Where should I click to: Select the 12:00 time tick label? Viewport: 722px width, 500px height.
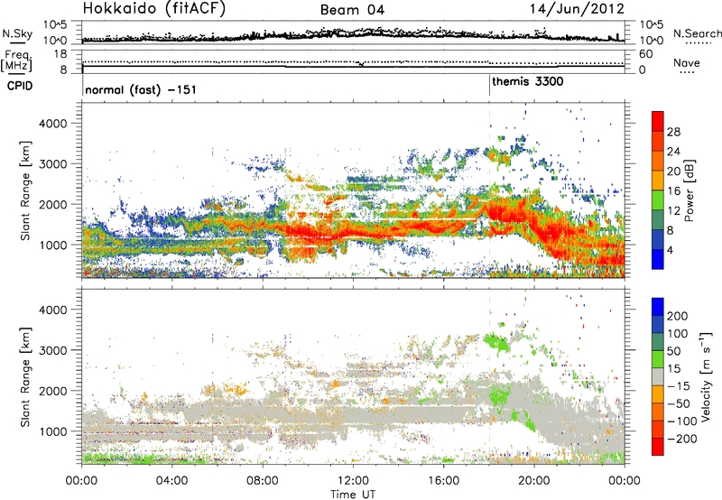coord(353,481)
